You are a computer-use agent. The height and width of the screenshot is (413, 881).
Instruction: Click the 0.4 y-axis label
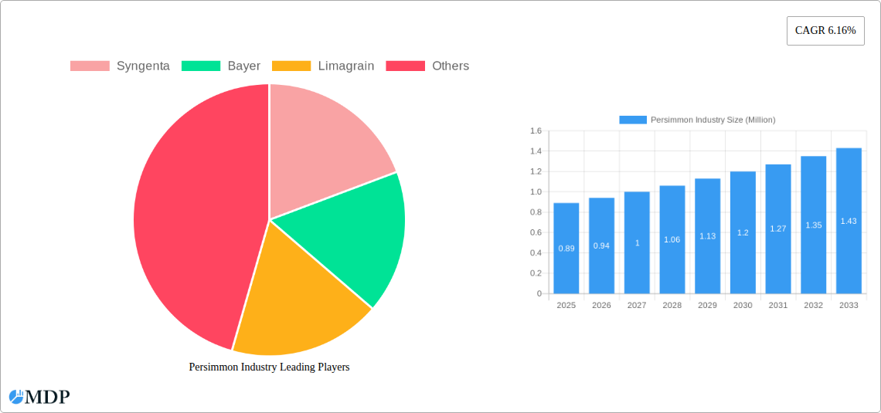536,252
